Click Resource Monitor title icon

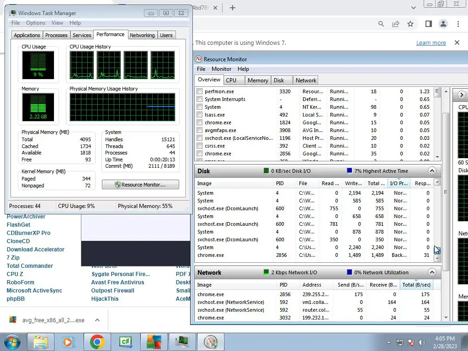tap(198, 59)
